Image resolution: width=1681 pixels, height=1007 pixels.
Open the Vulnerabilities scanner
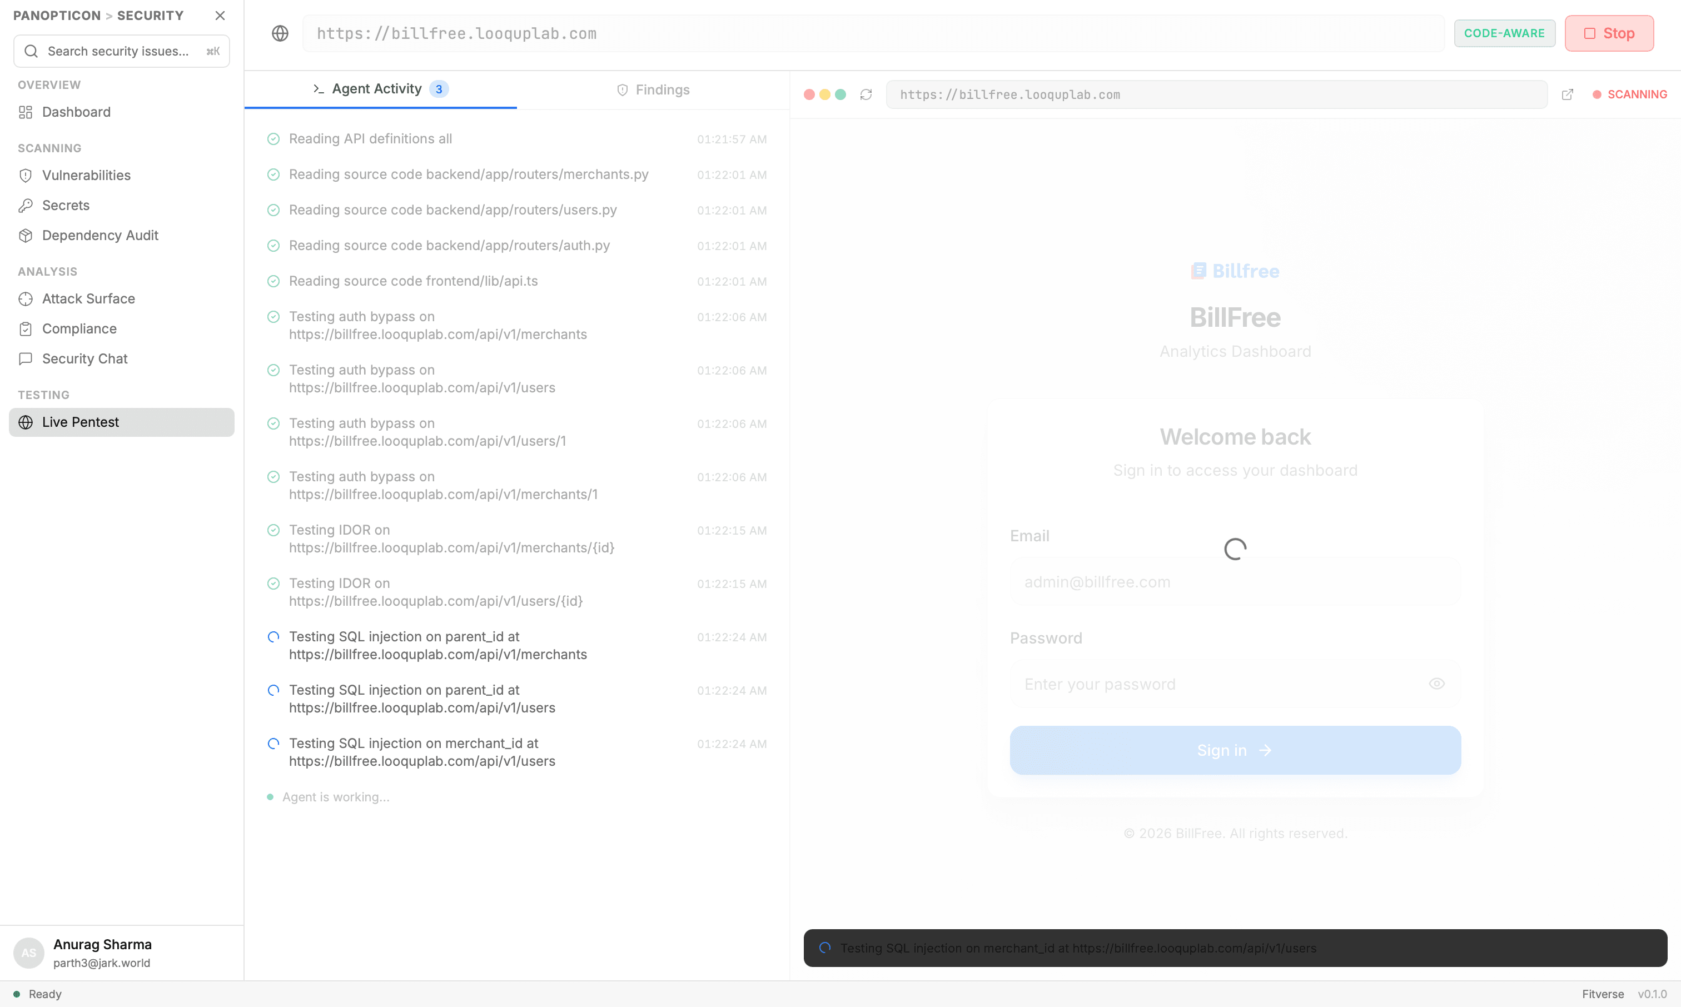click(x=86, y=175)
